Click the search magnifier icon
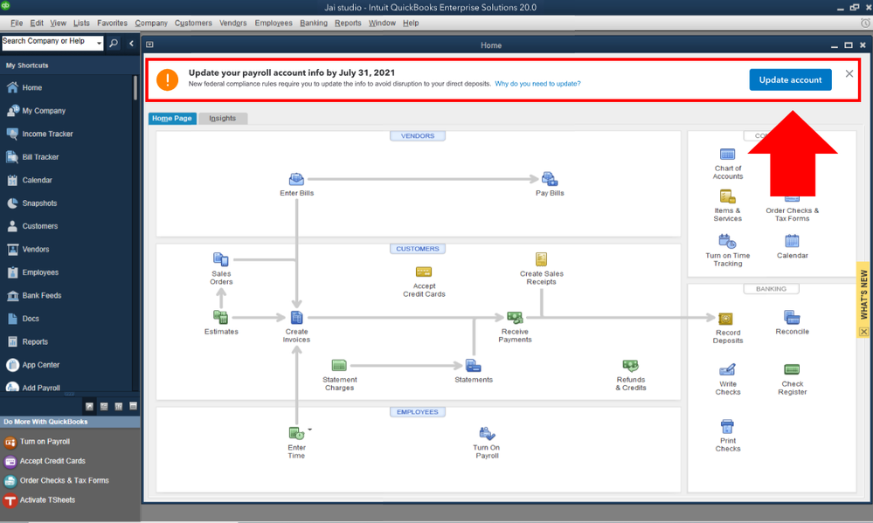This screenshot has height=523, width=873. [114, 43]
